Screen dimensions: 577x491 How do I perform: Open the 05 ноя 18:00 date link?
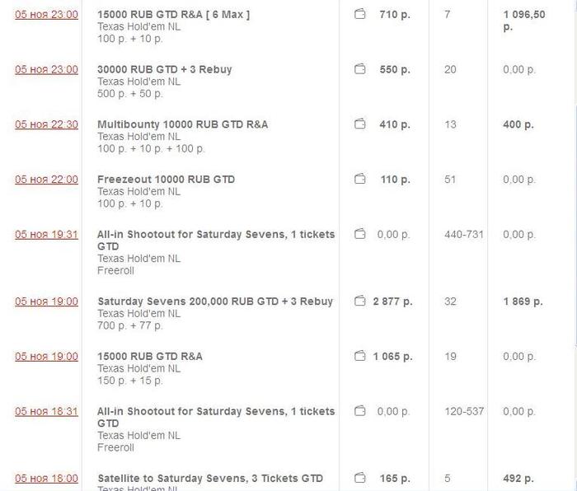pyautogui.click(x=46, y=479)
